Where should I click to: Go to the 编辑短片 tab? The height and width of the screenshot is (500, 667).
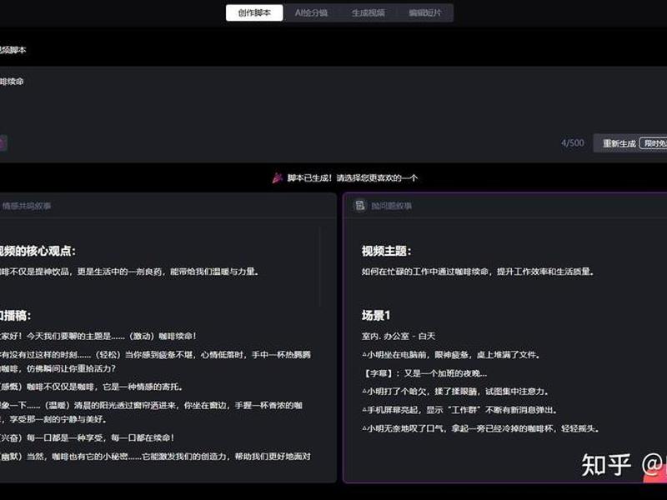[425, 12]
